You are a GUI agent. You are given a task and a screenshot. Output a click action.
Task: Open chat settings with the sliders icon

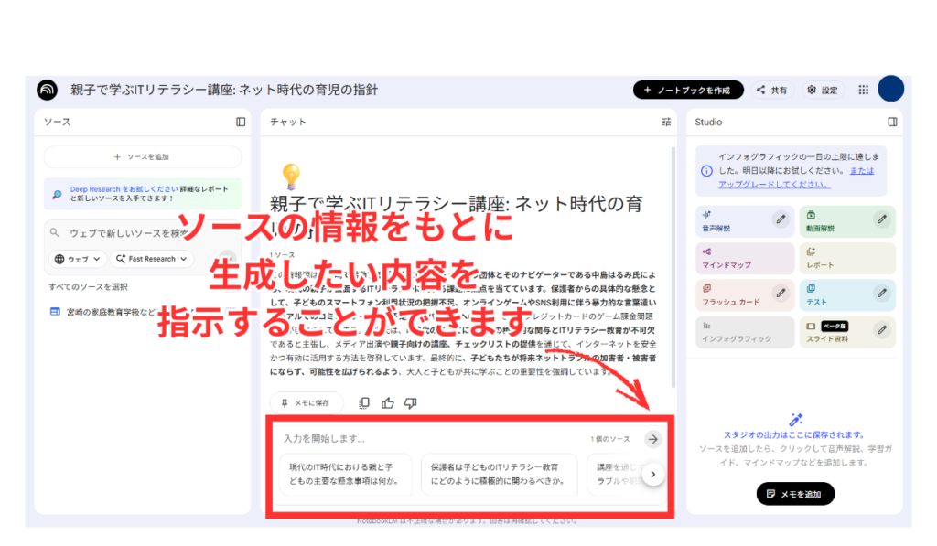(x=666, y=122)
